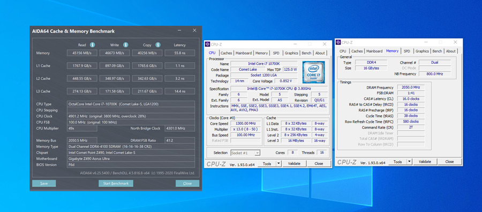Click Motherboard field Gigabyte Z490 Aorus Ultra
The height and width of the screenshot is (212, 482).
pos(131,158)
